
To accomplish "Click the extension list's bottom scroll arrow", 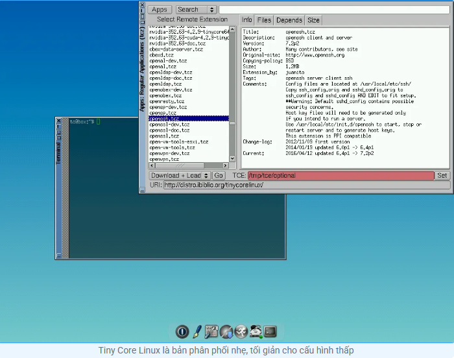I will click(x=232, y=159).
